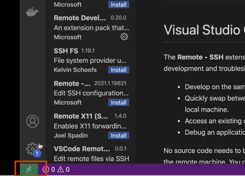Click the Visual Studio heading in details
This screenshot has width=245, height=176.
point(204,30)
